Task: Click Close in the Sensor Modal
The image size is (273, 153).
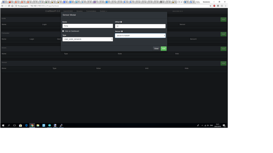Action: pyautogui.click(x=156, y=48)
